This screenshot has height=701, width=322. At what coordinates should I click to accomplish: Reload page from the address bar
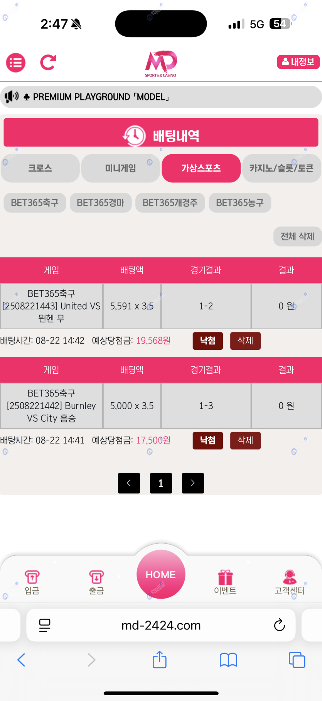click(x=279, y=625)
